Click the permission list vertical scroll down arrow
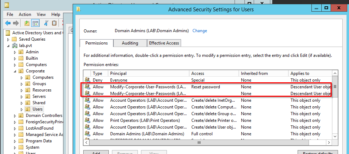 335,136
